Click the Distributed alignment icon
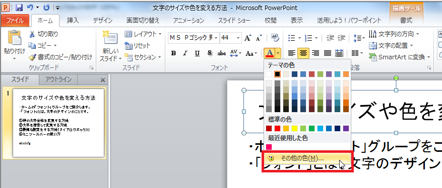 [x=339, y=53]
